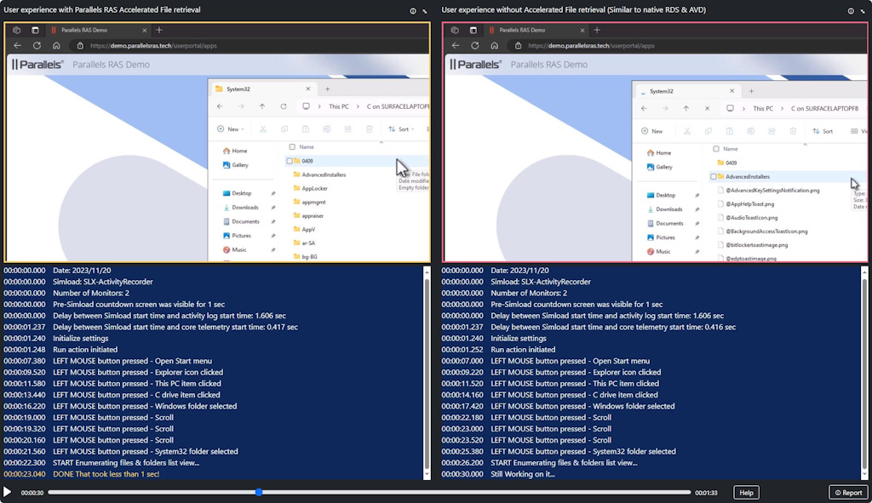This screenshot has height=503, width=872.
Task: Click browser back arrow in left video
Action: 17,45
